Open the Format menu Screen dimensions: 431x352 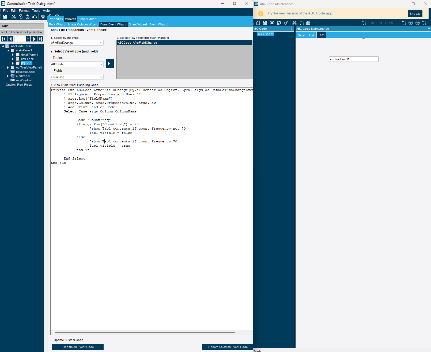(24, 11)
